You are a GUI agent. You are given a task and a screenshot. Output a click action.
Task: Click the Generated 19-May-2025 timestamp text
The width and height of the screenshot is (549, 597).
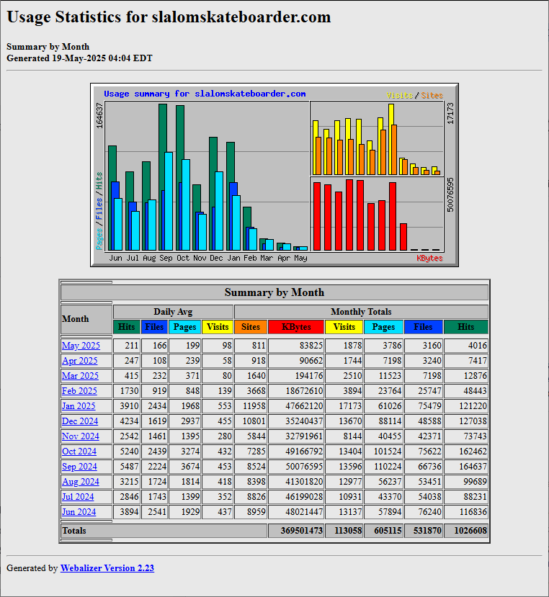point(80,58)
